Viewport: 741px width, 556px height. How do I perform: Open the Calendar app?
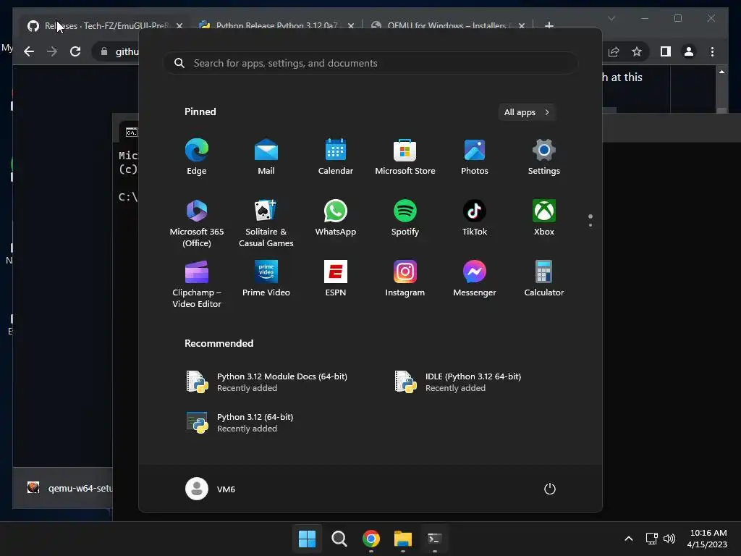coord(336,156)
